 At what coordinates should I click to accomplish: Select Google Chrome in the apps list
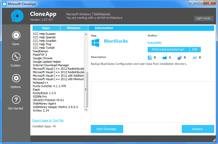43,58
